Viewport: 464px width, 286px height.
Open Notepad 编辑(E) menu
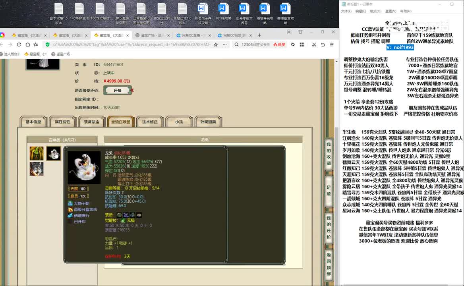(x=360, y=11)
